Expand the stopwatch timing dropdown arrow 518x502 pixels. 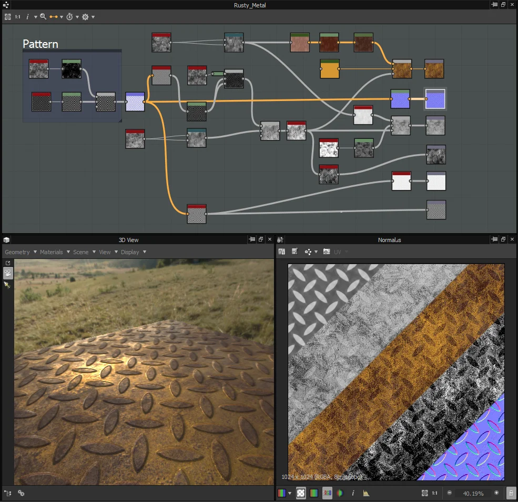pos(77,17)
